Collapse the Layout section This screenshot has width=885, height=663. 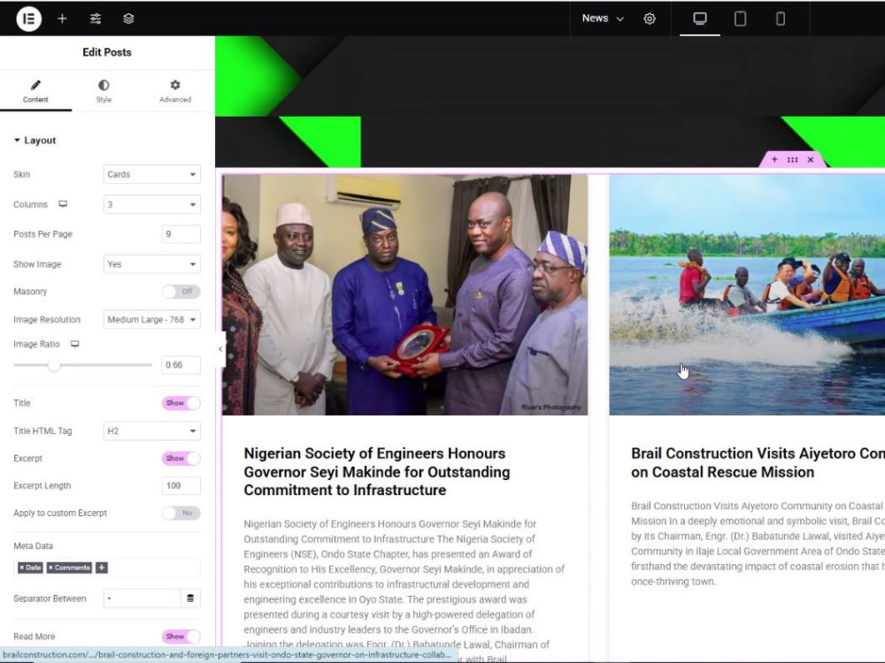click(x=35, y=141)
